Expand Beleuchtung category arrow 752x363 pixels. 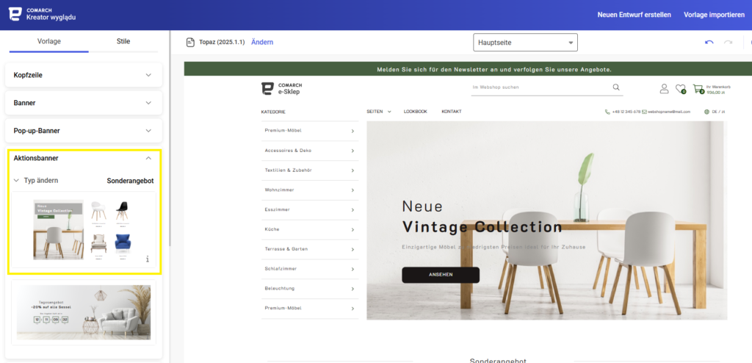352,289
